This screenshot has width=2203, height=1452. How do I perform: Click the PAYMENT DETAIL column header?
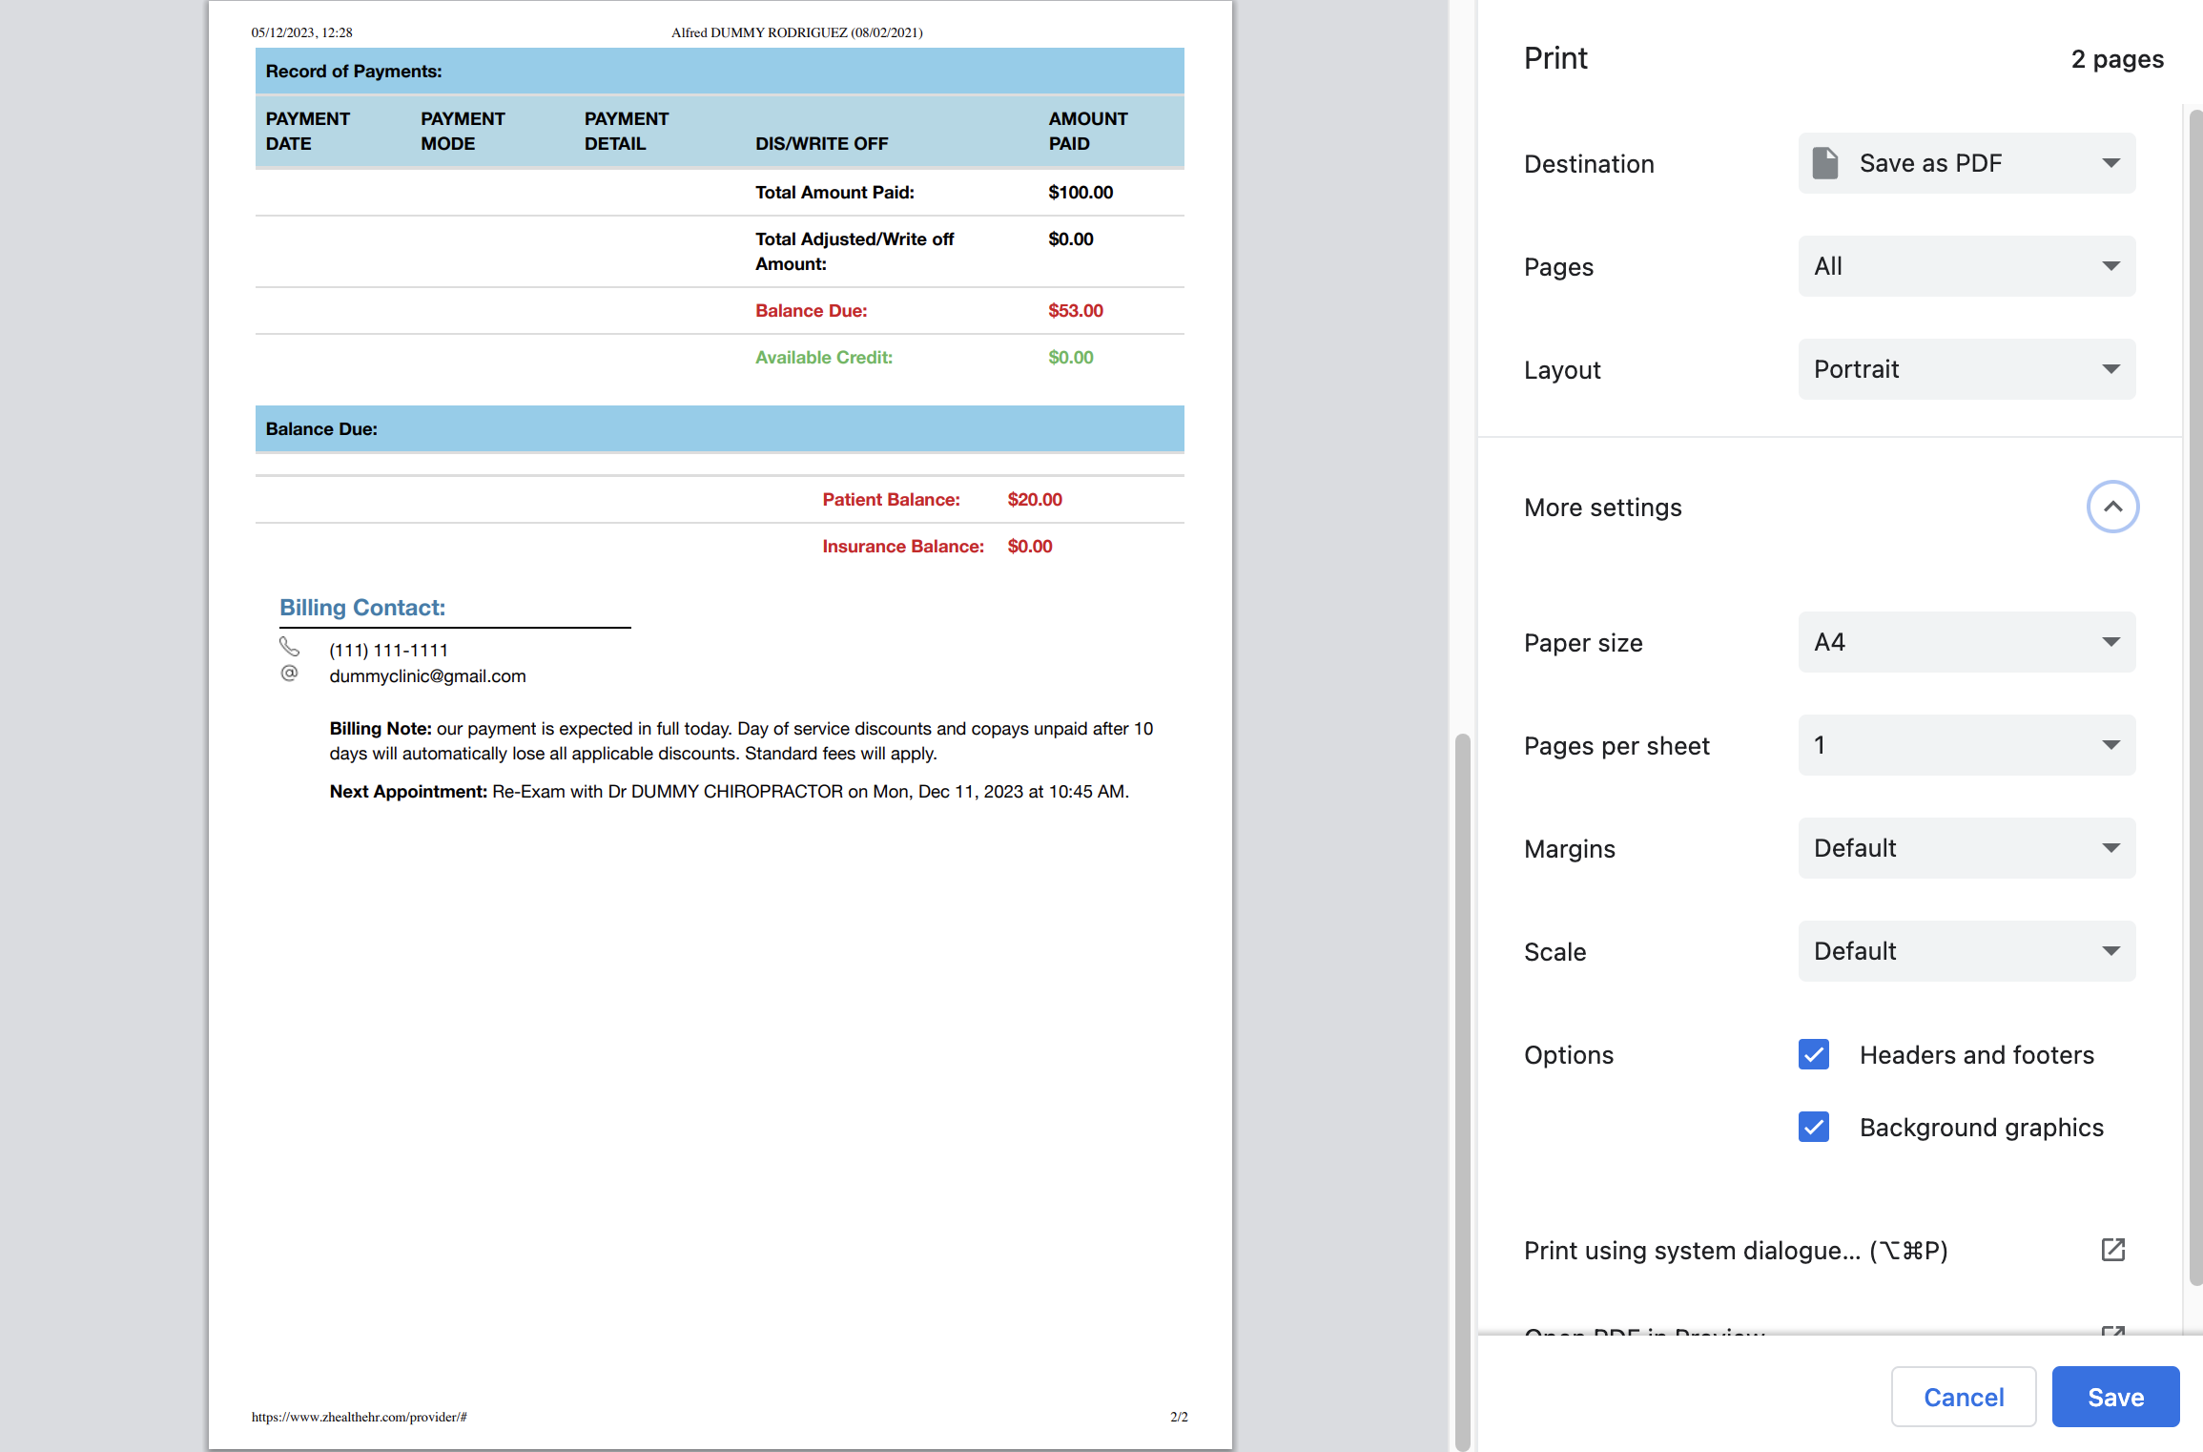[627, 131]
